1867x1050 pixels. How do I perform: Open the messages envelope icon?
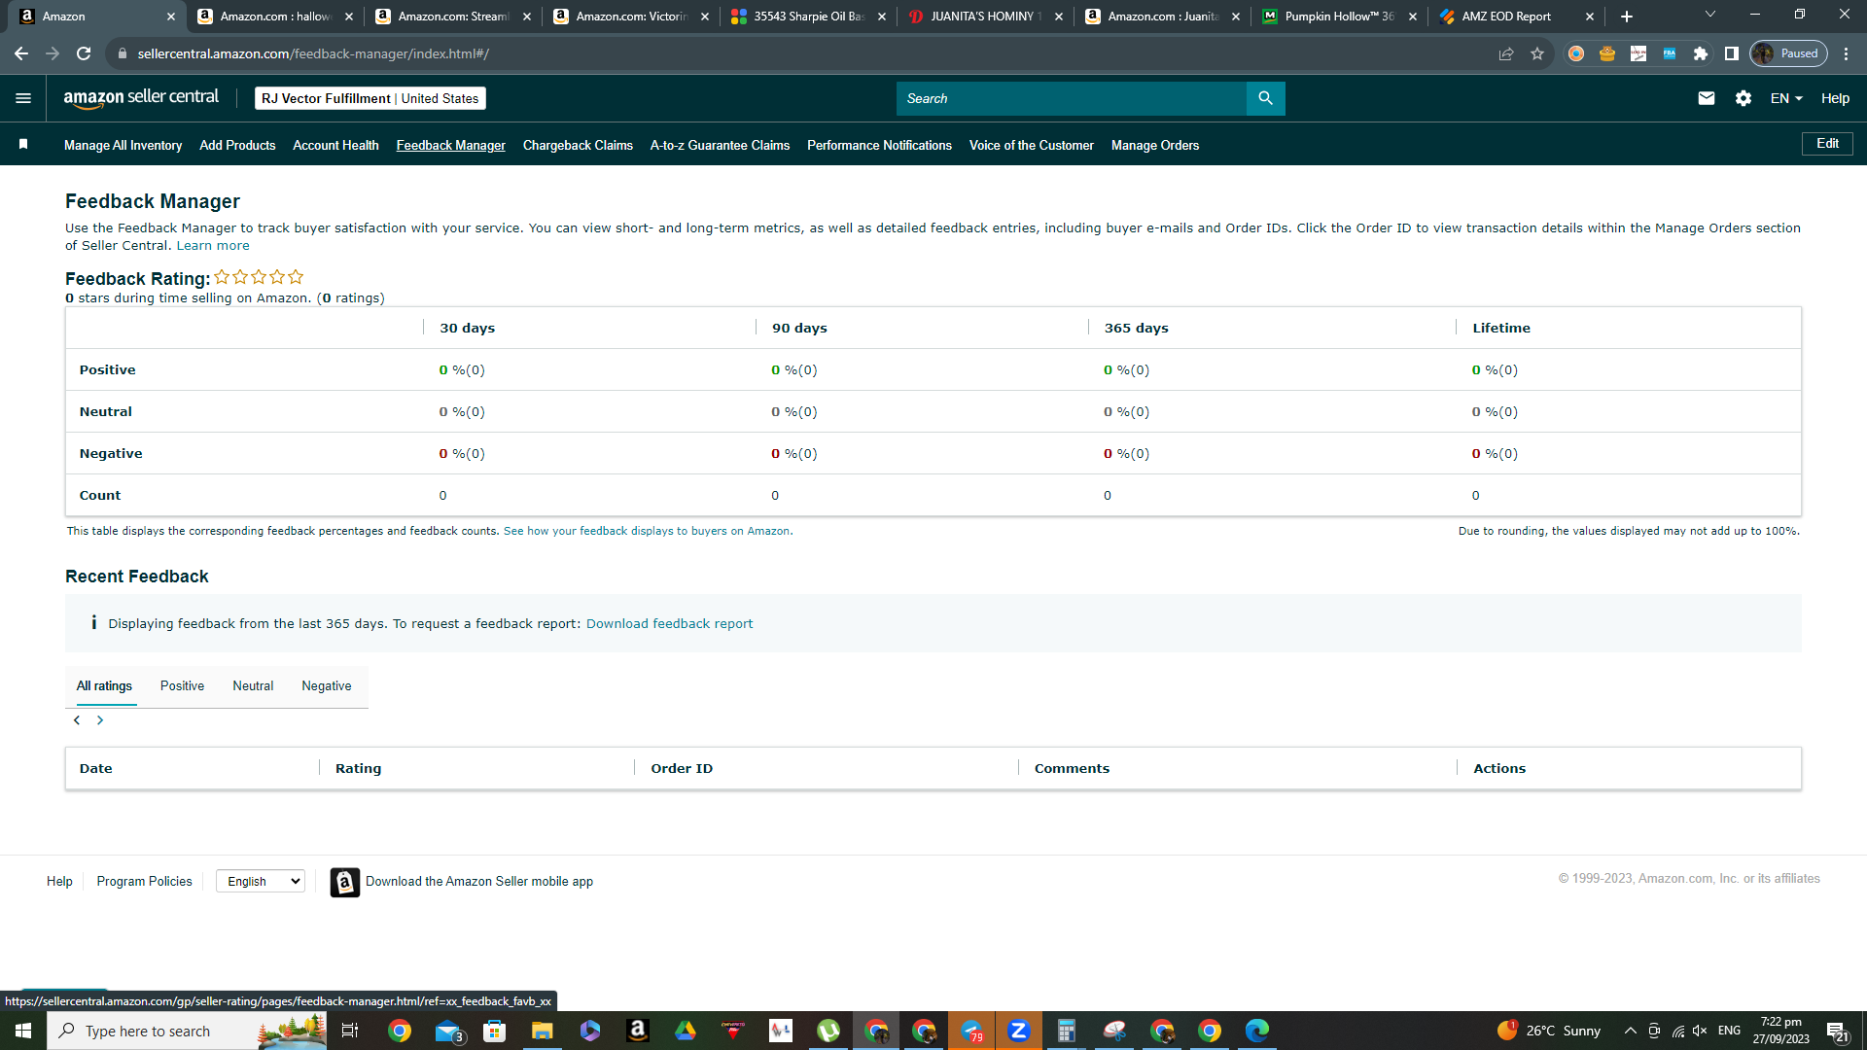(1706, 98)
